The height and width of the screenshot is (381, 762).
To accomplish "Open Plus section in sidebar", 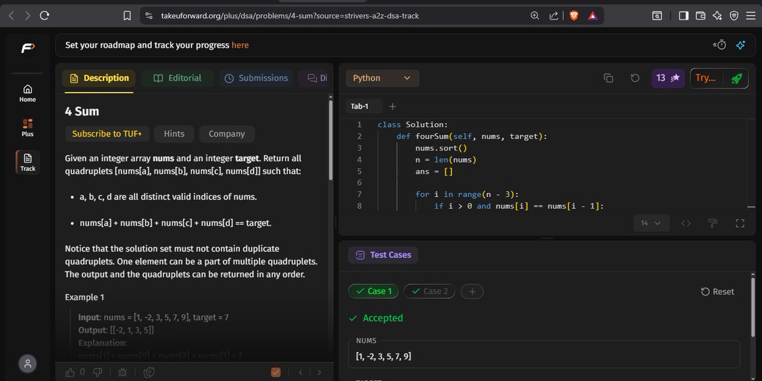I will point(27,128).
